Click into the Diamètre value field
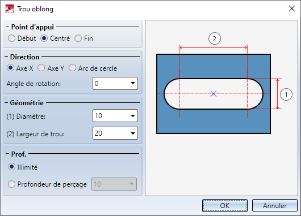The width and height of the screenshot is (301, 216). (111, 116)
